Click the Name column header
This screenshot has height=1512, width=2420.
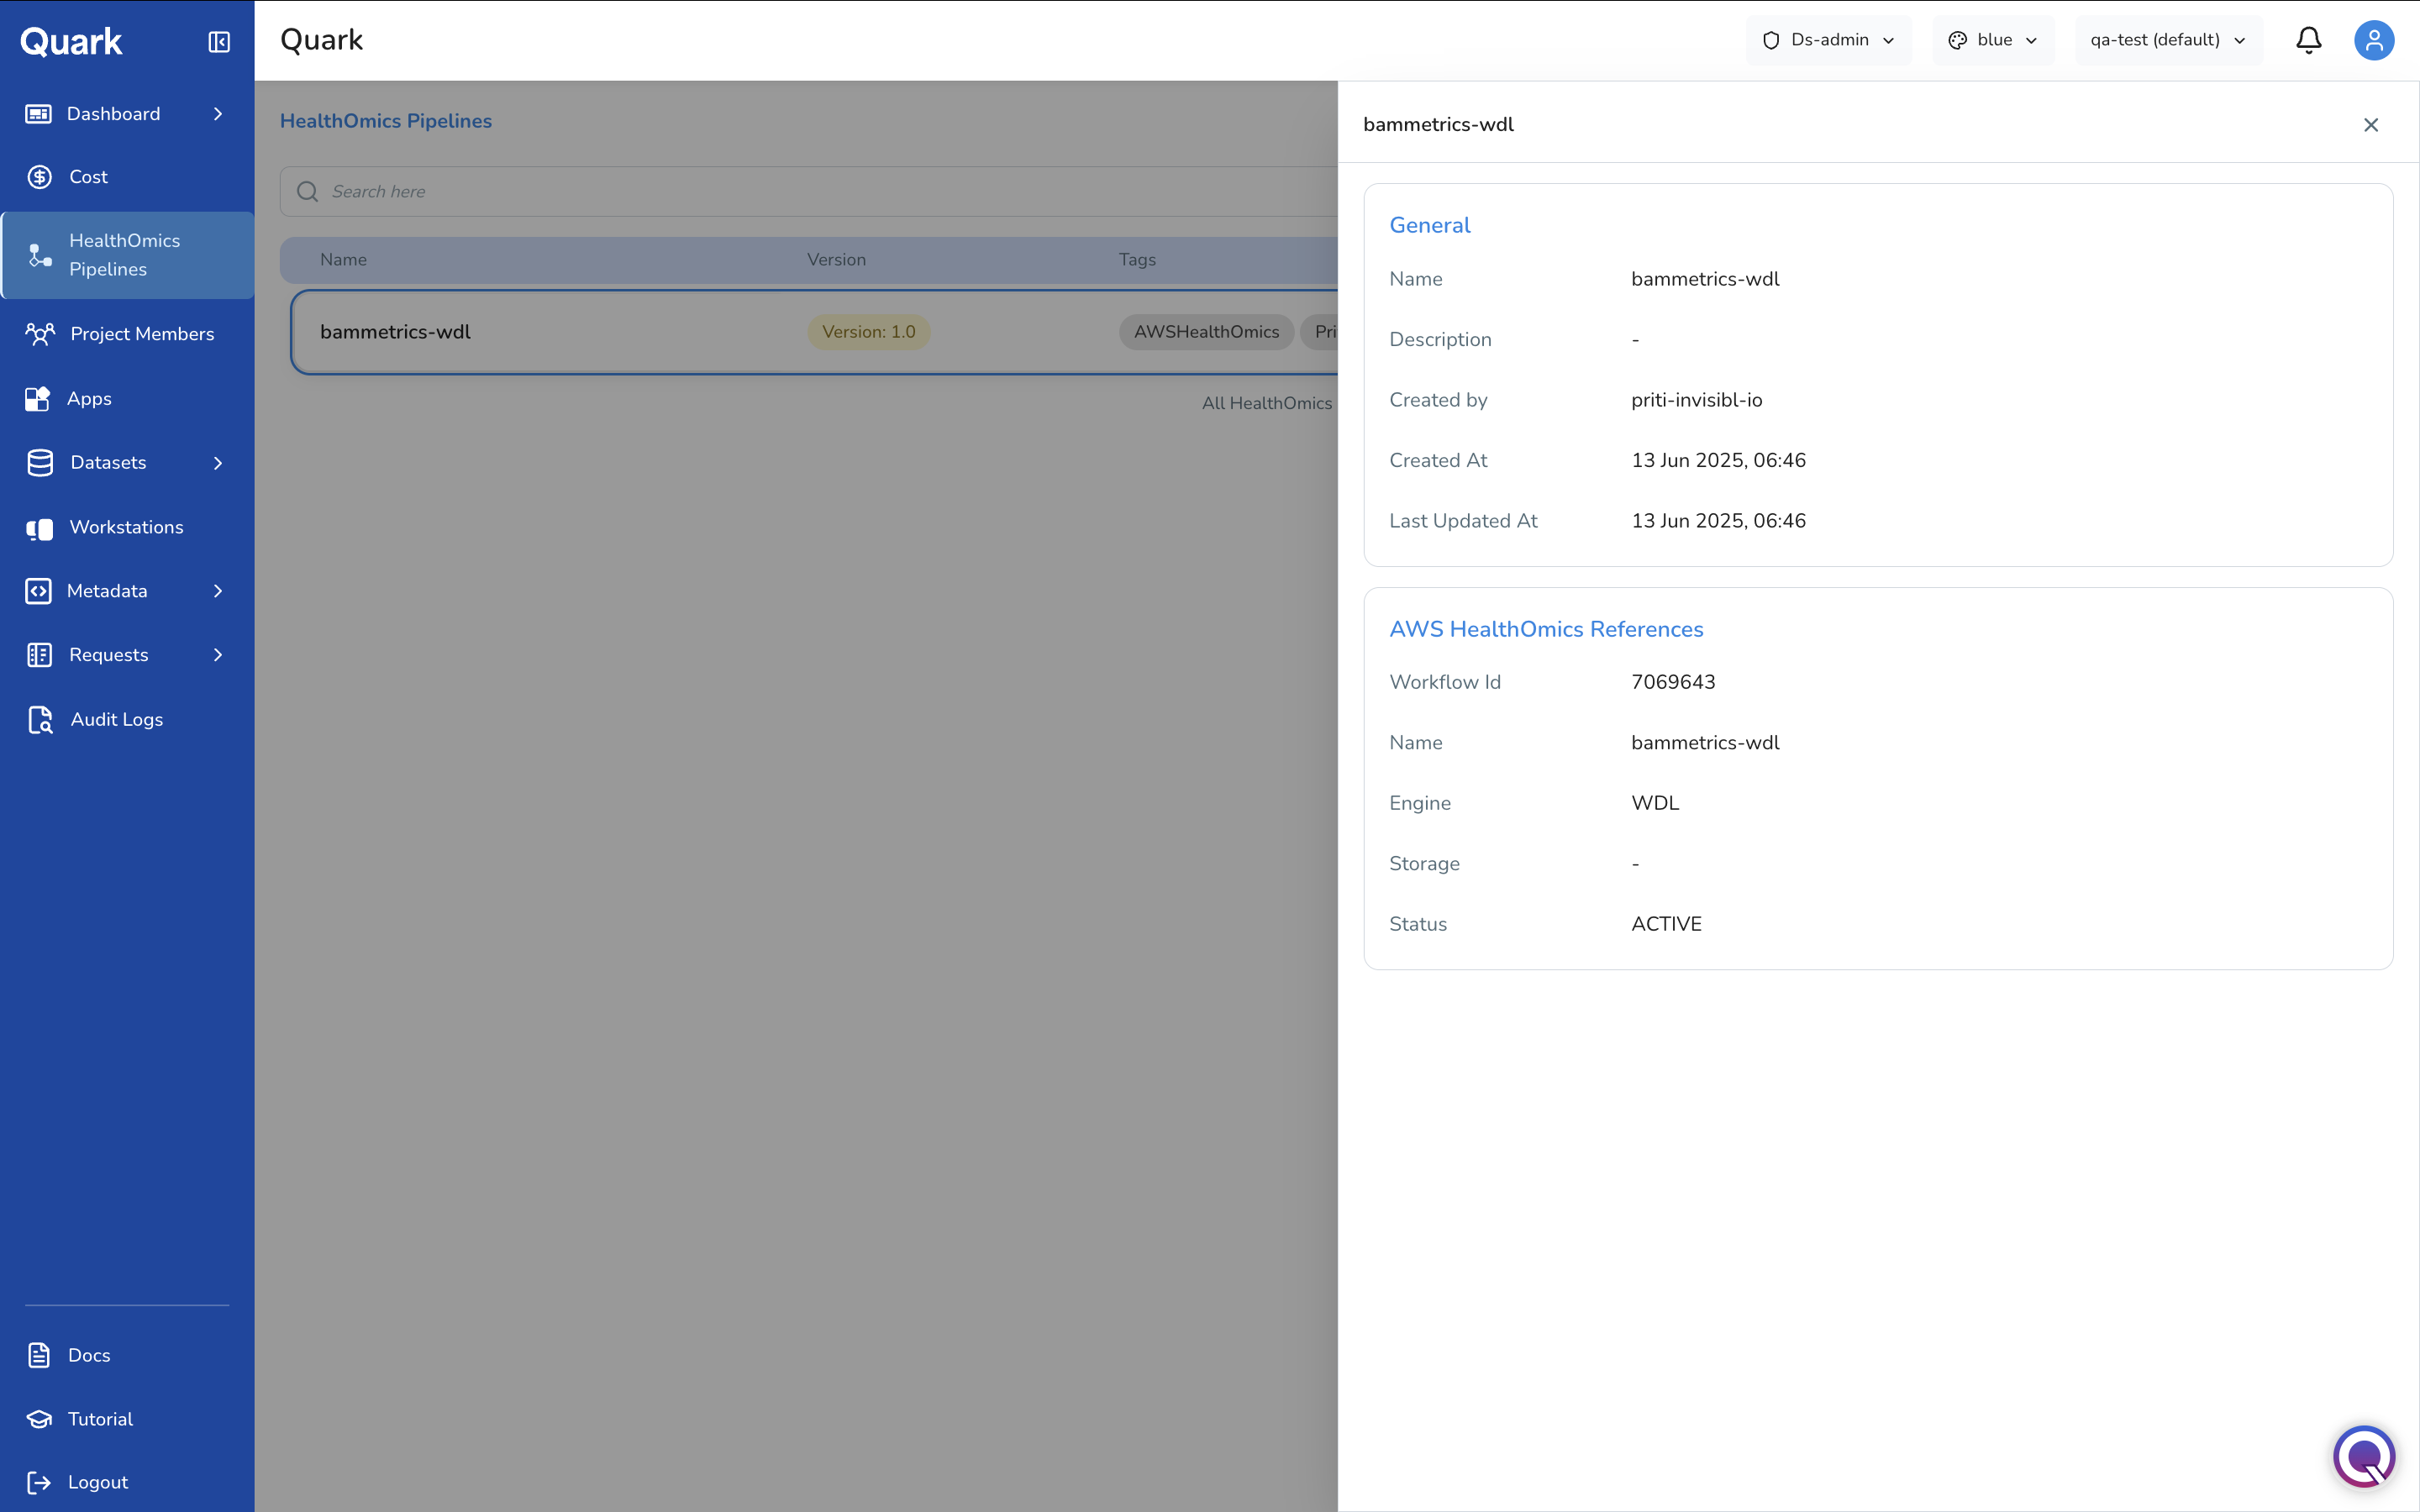coord(343,260)
